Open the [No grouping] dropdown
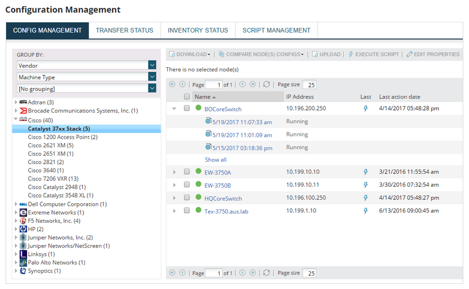The height and width of the screenshot is (289, 469). point(152,88)
